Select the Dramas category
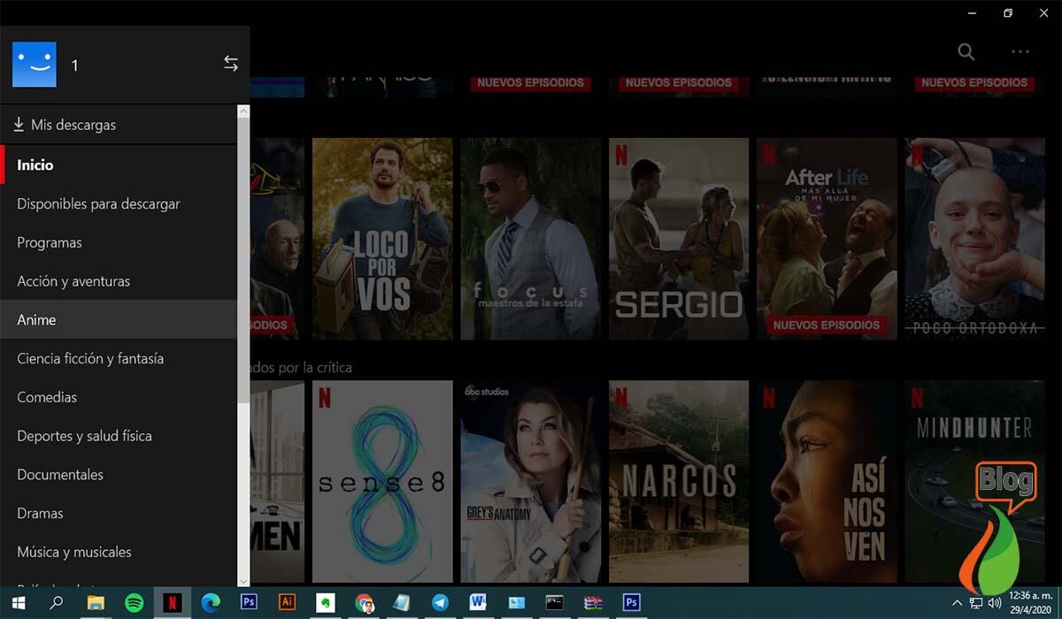 (x=119, y=513)
